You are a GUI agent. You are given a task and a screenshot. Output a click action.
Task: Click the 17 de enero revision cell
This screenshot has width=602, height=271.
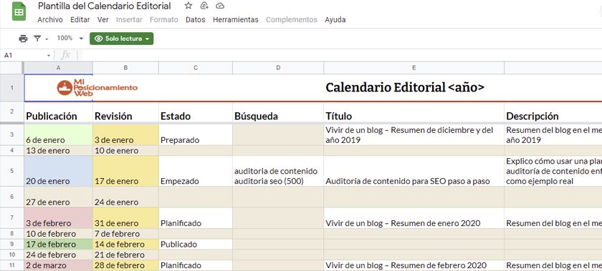pyautogui.click(x=125, y=171)
